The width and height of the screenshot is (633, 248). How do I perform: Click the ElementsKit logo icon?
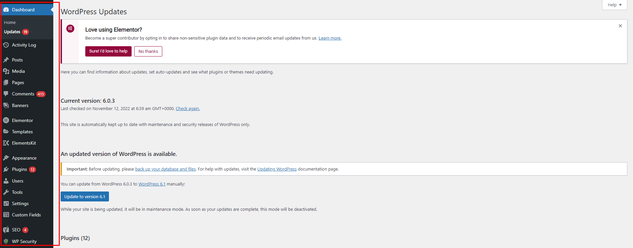pos(6,143)
